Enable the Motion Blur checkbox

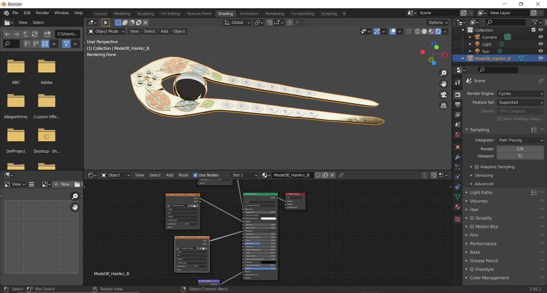coord(472,226)
